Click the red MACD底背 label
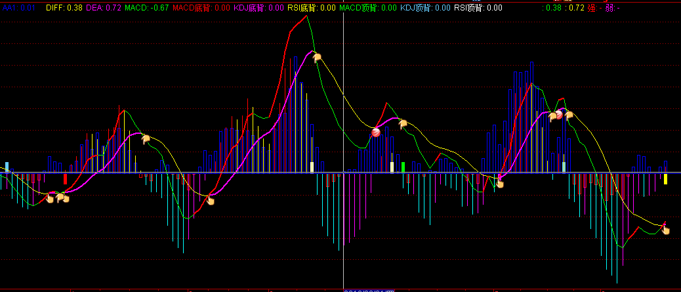 [x=201, y=8]
